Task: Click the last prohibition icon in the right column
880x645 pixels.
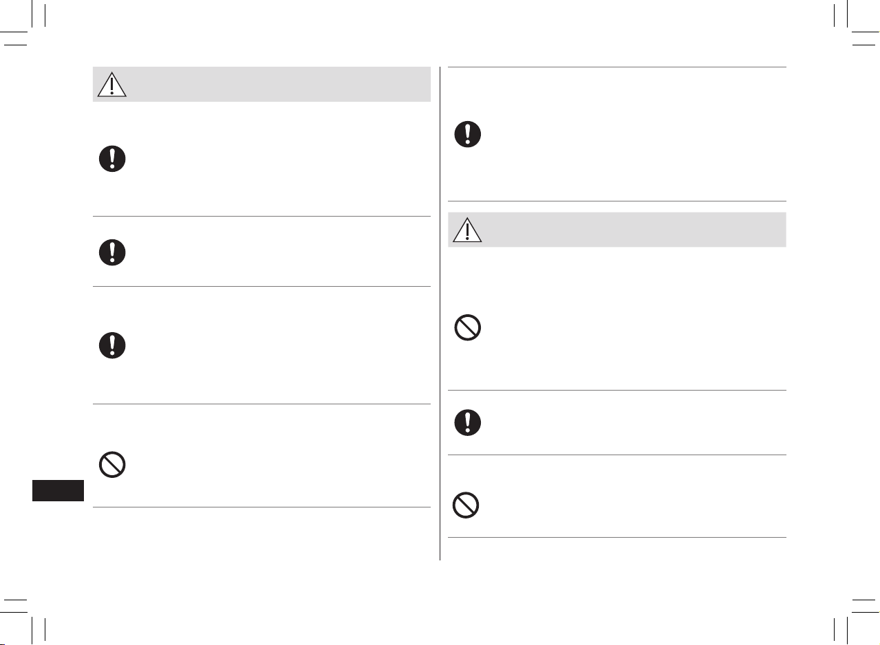Action: pos(466,506)
